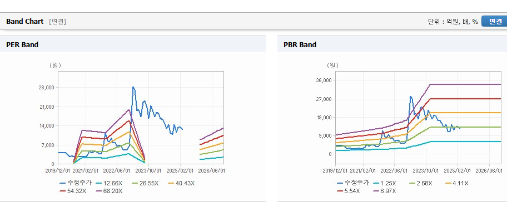Toggle 68.20X legend entry
Viewport: 507px width, 202px height.
(x=109, y=191)
